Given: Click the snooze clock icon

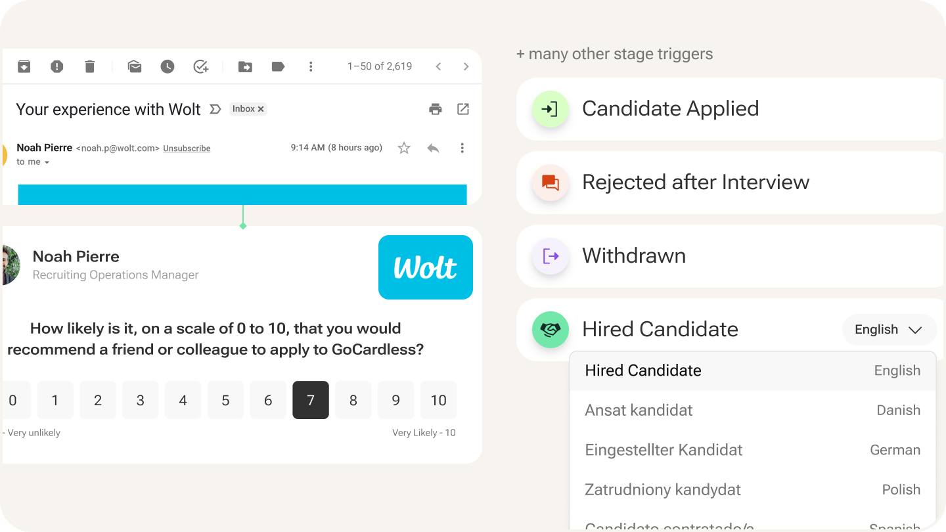Looking at the screenshot, I should click(x=168, y=66).
